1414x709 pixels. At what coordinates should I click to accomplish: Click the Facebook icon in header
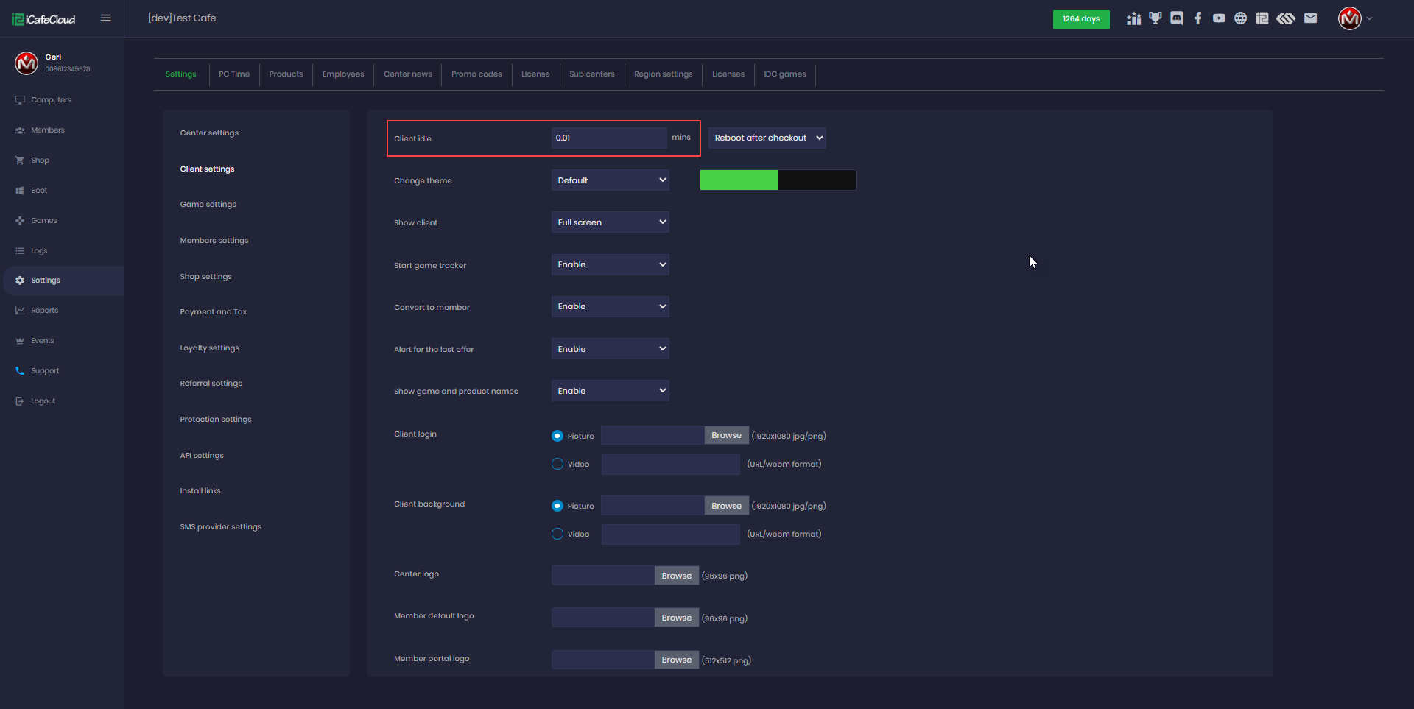pos(1198,18)
